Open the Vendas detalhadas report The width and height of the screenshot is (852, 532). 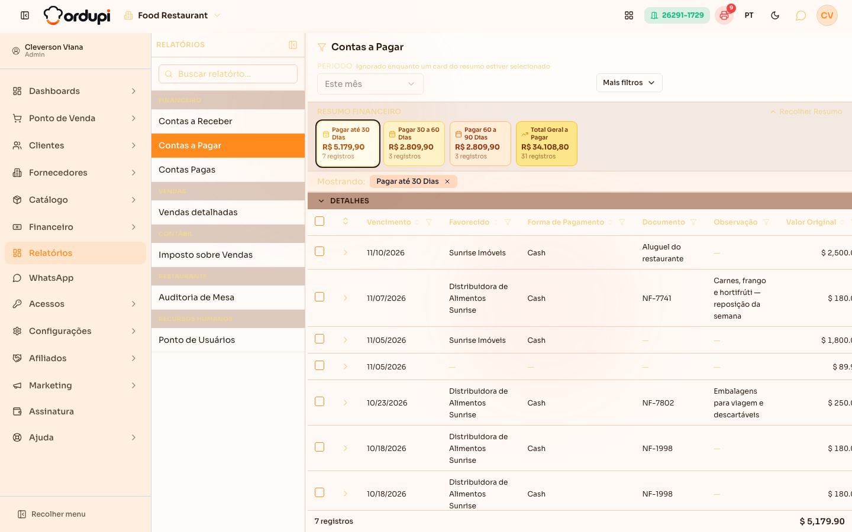(228, 212)
